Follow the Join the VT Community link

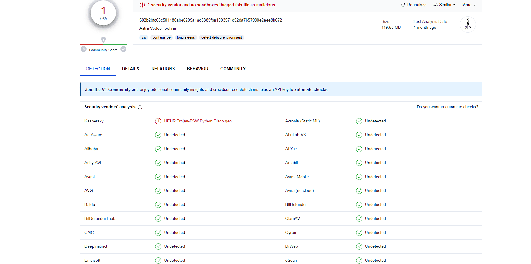click(108, 90)
